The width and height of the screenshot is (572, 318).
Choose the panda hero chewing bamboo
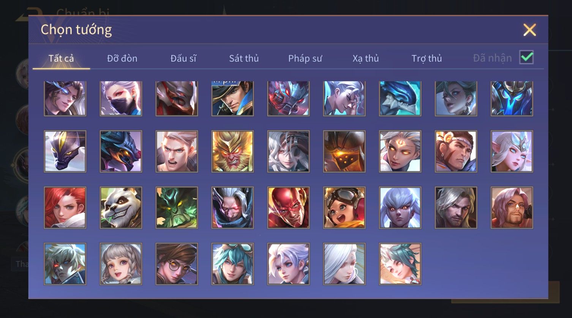121,208
